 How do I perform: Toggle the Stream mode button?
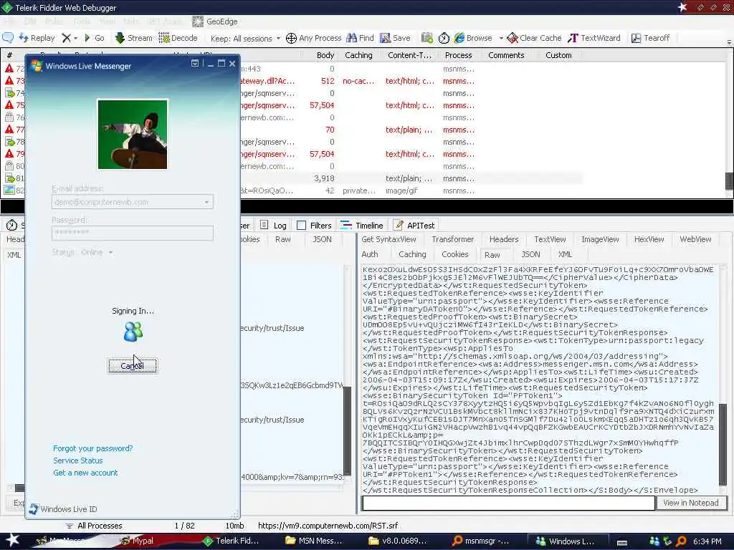(134, 38)
